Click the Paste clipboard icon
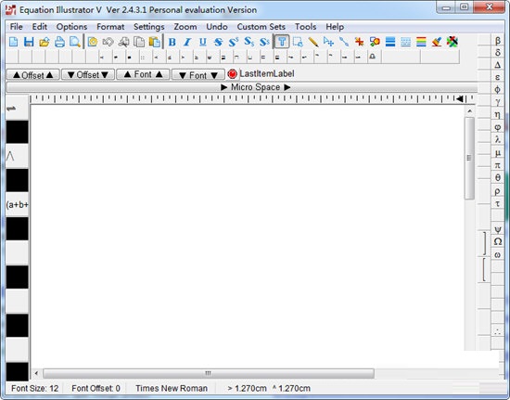Screen dimensions: 510x400 tap(155, 42)
